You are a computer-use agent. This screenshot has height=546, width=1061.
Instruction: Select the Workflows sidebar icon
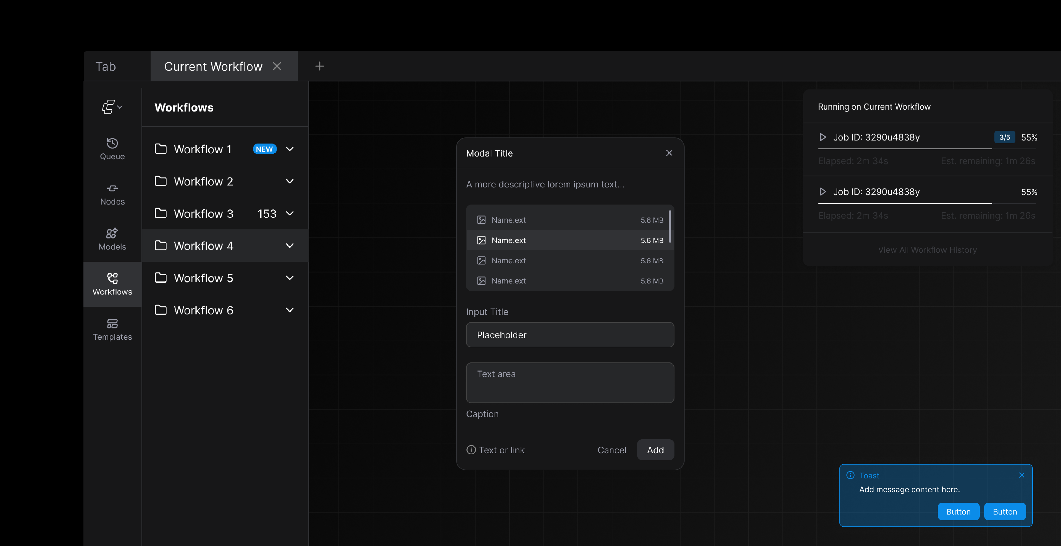[x=112, y=284]
